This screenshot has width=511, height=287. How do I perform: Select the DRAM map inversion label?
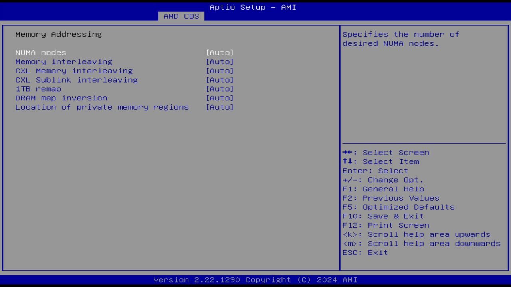point(61,98)
